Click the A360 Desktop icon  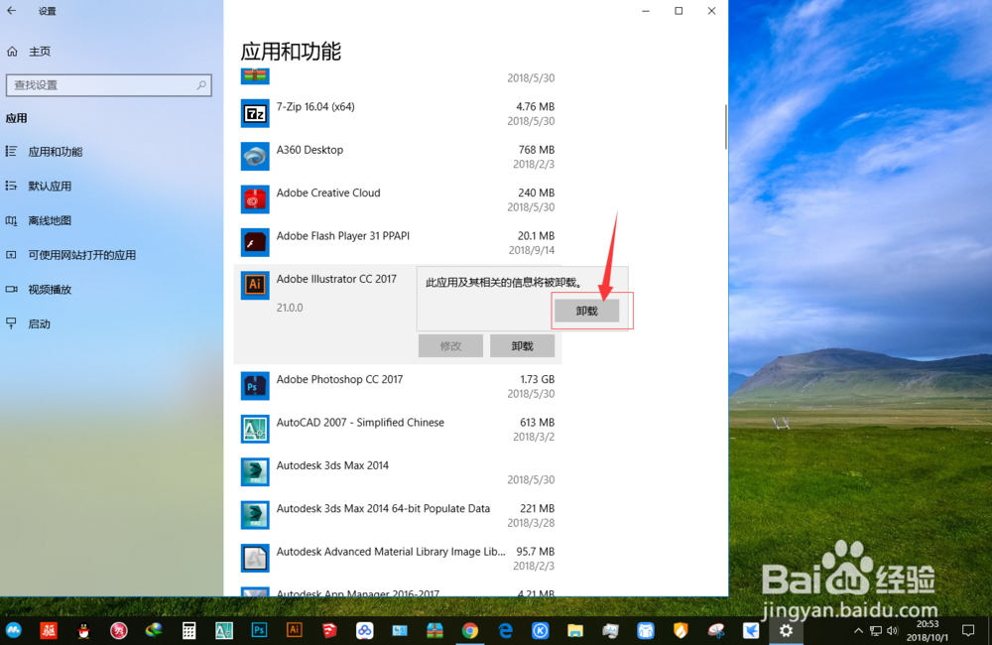click(255, 156)
